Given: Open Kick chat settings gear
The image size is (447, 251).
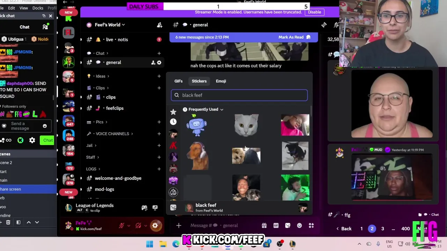Looking at the screenshot, I should [x=32, y=140].
